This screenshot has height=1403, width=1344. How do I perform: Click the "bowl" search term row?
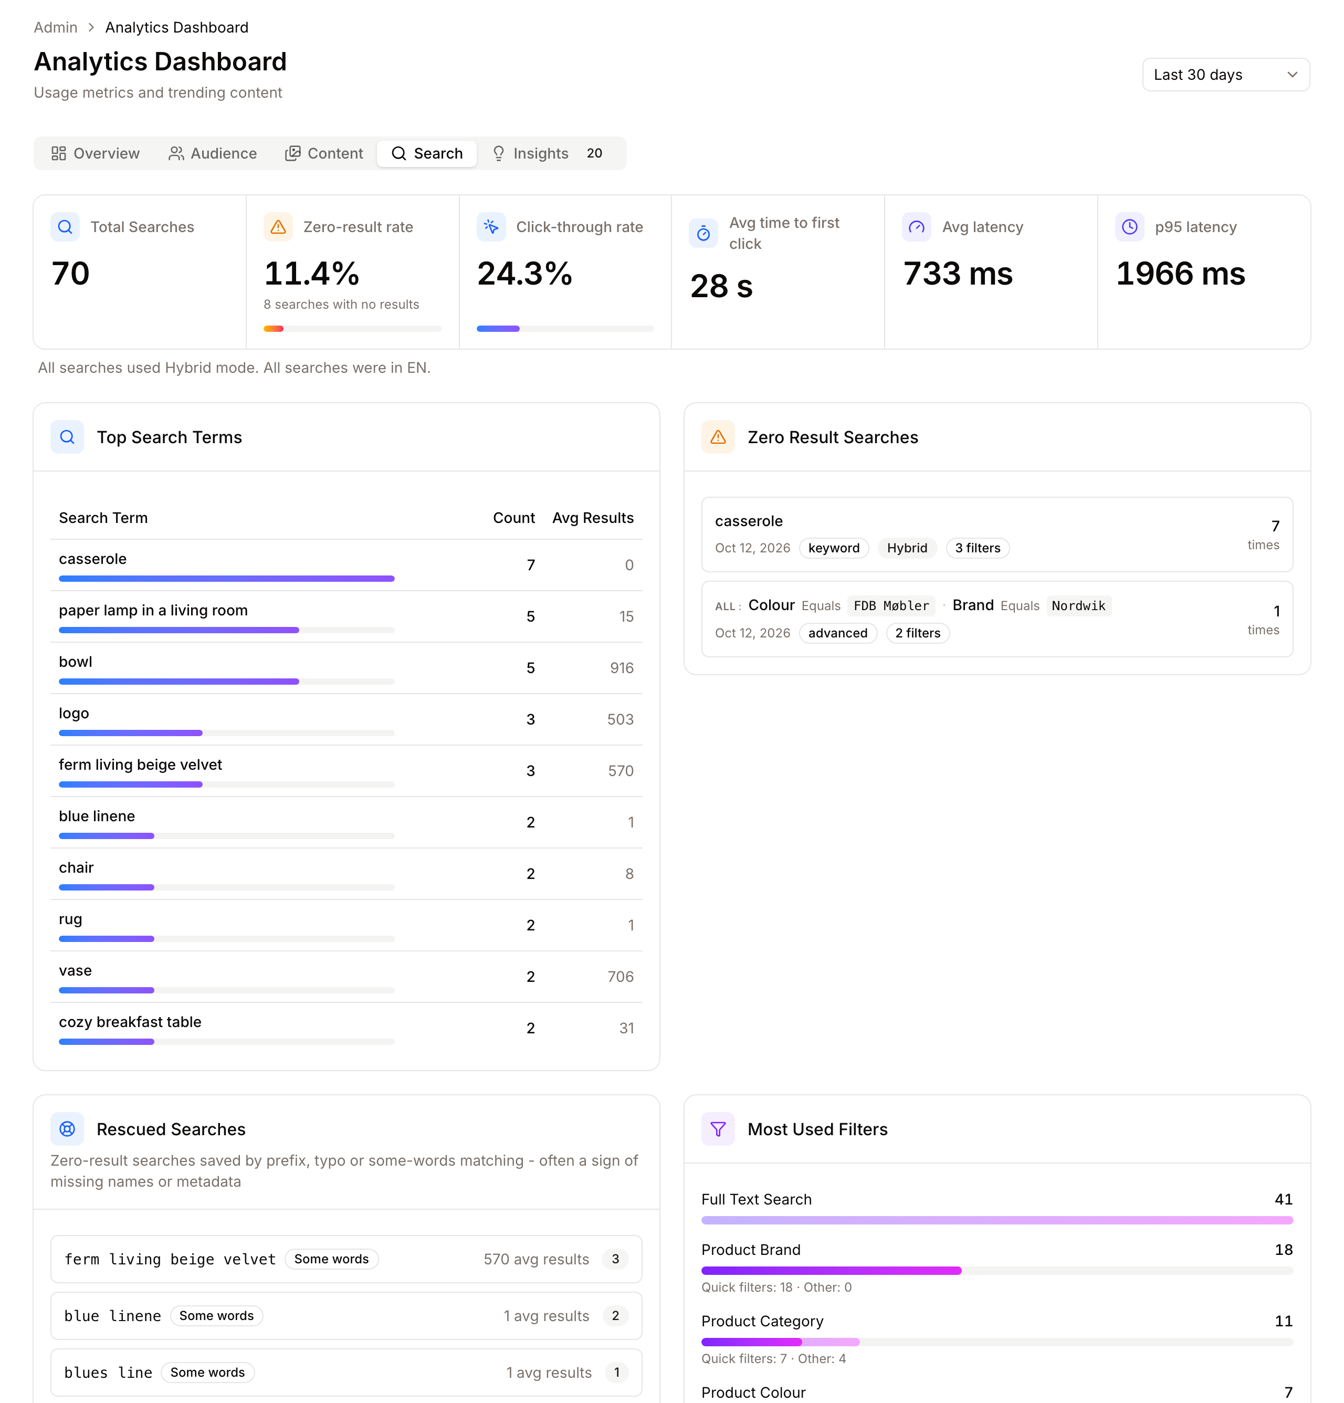pos(346,668)
